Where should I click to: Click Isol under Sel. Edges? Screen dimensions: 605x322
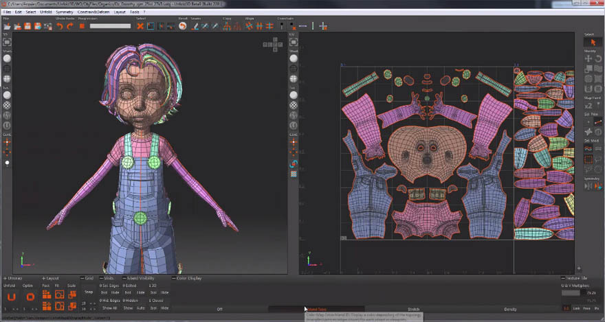pos(104,293)
